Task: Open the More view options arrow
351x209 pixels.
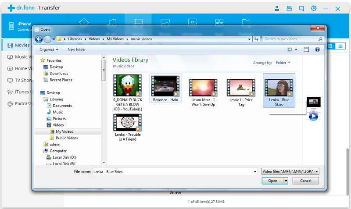Action: [296, 50]
